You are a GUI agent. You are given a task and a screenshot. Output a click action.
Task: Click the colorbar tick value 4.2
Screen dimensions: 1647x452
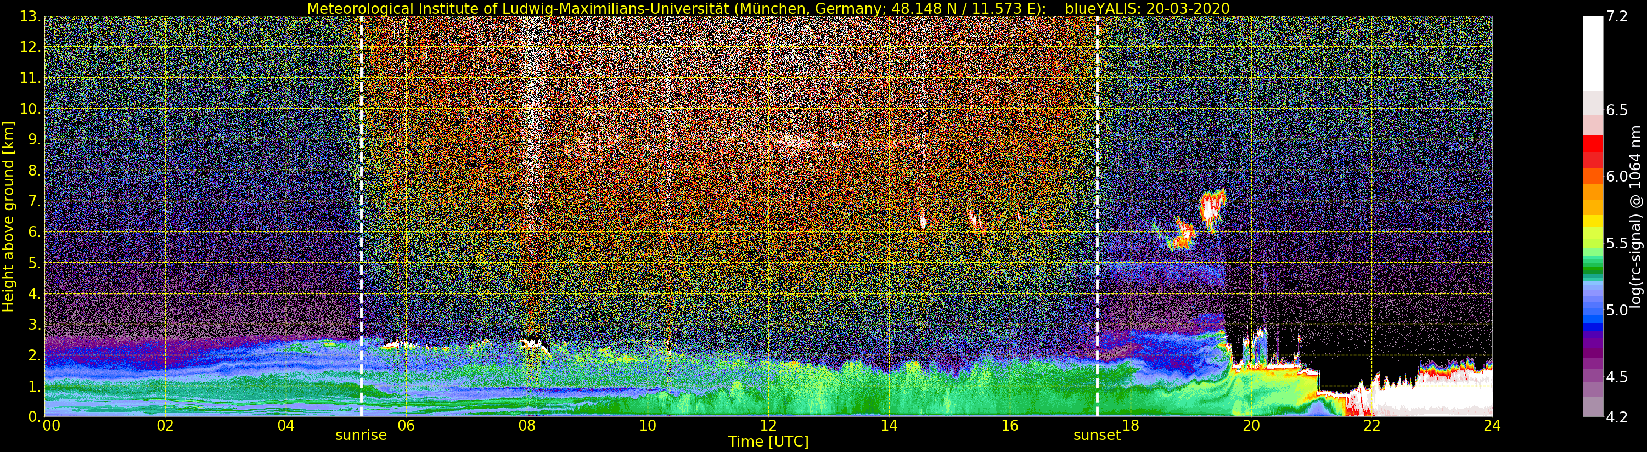tap(1616, 417)
